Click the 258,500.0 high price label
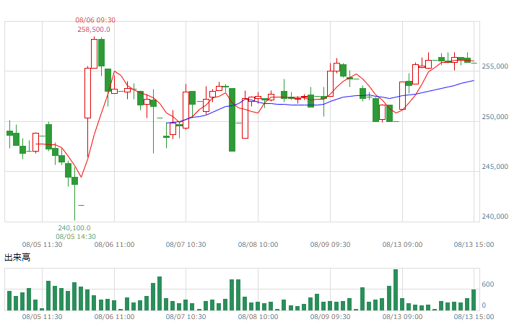 [x=94, y=30]
